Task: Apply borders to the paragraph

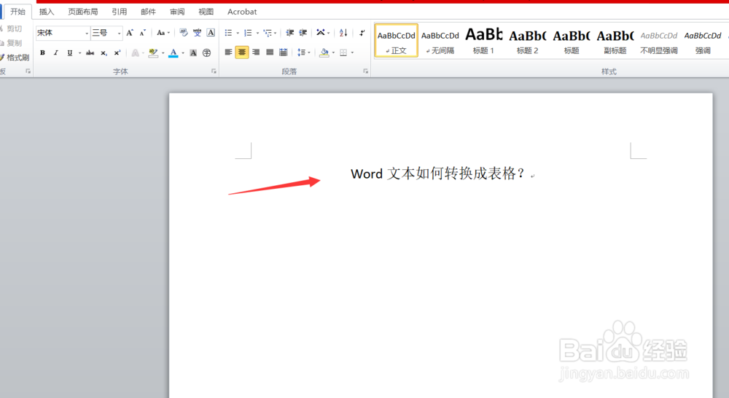Action: pos(343,52)
